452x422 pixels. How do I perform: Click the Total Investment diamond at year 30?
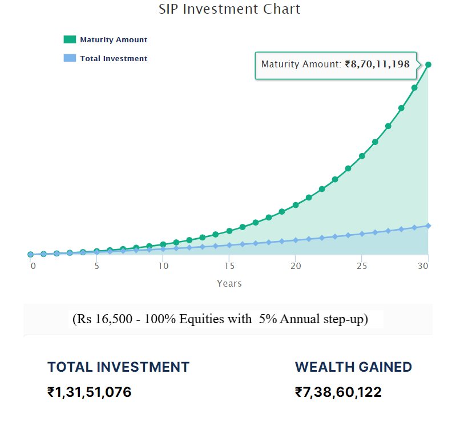[428, 226]
